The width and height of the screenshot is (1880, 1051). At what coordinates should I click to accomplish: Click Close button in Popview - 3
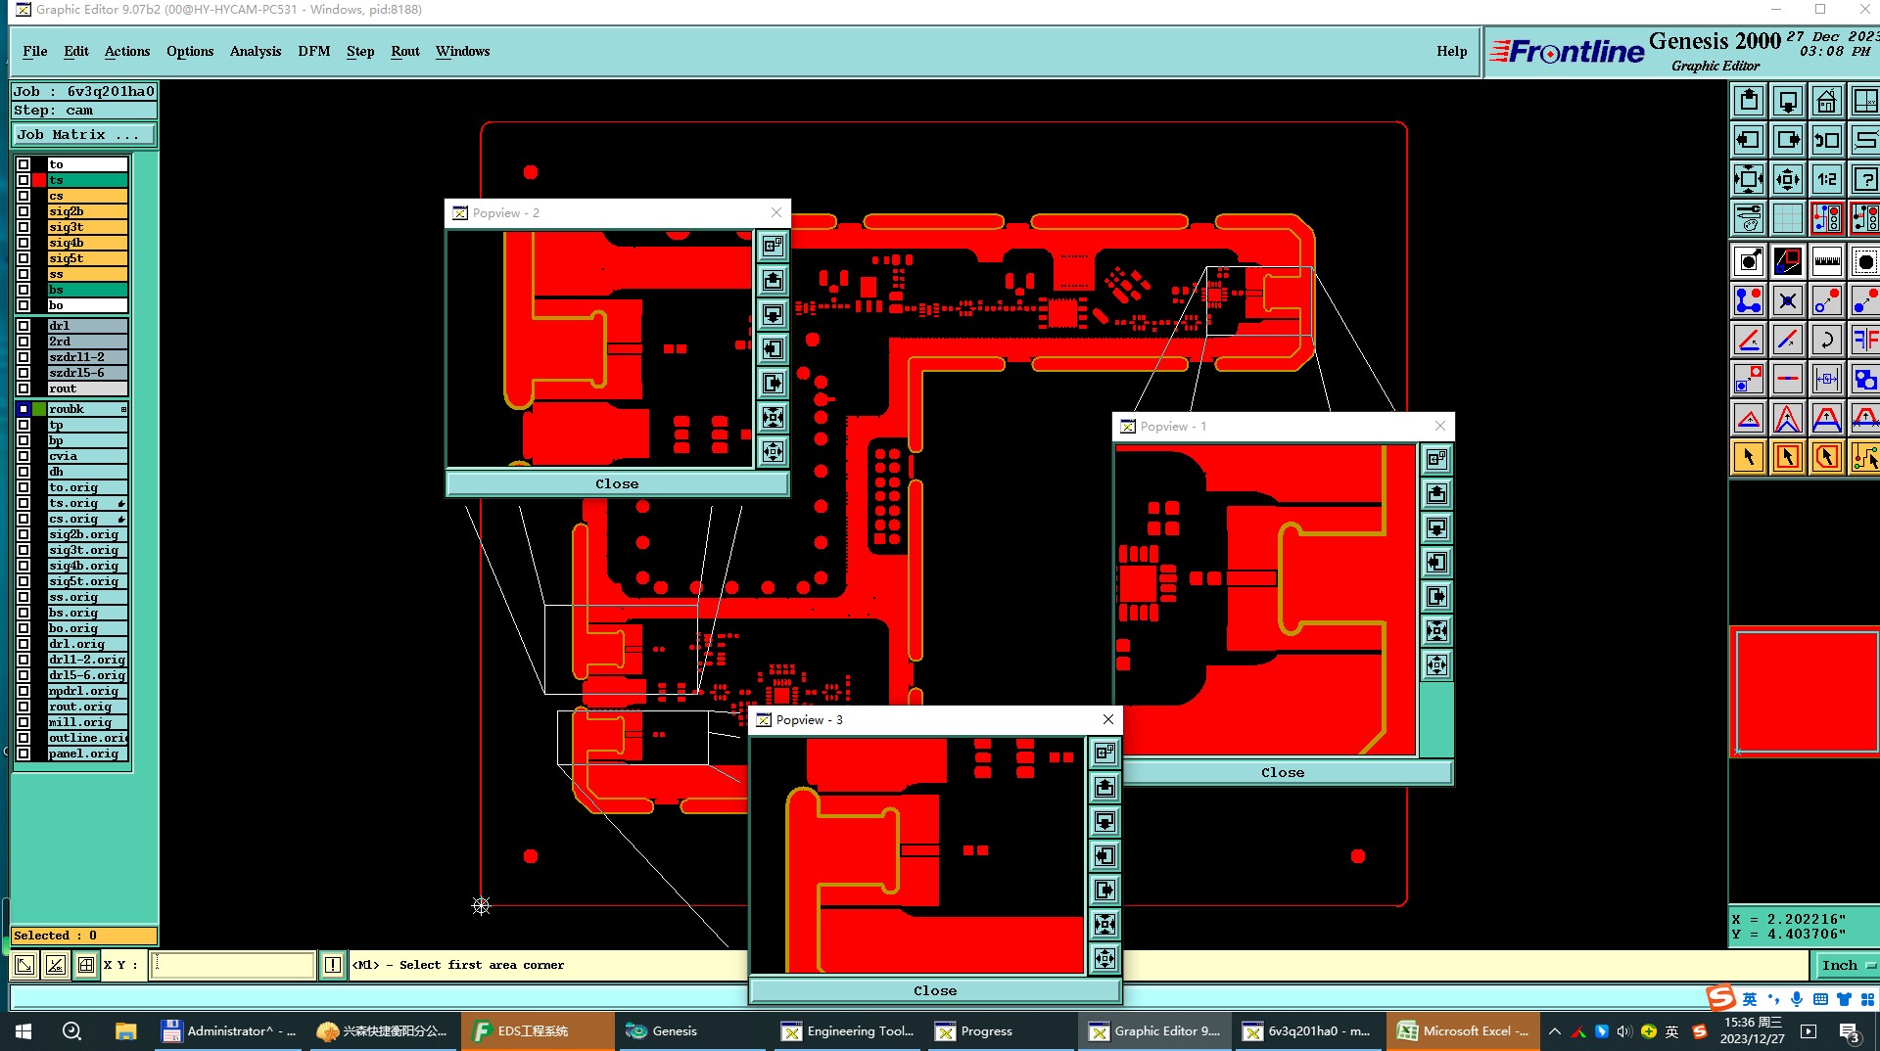[x=935, y=990]
